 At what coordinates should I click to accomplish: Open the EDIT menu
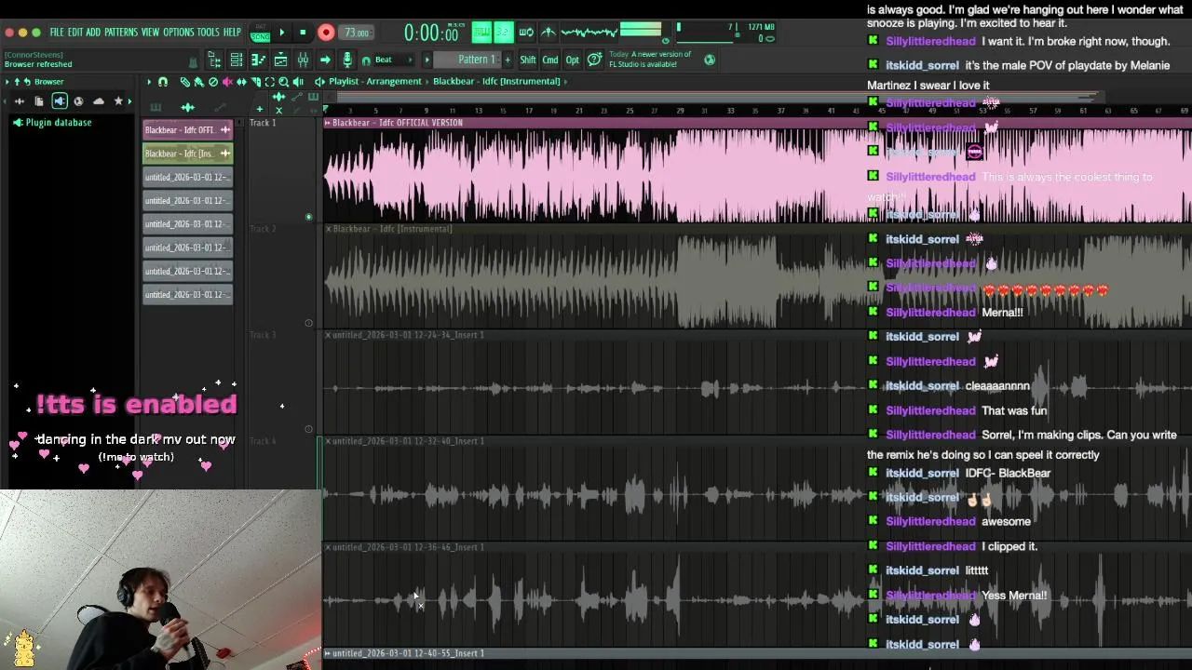pyautogui.click(x=75, y=33)
